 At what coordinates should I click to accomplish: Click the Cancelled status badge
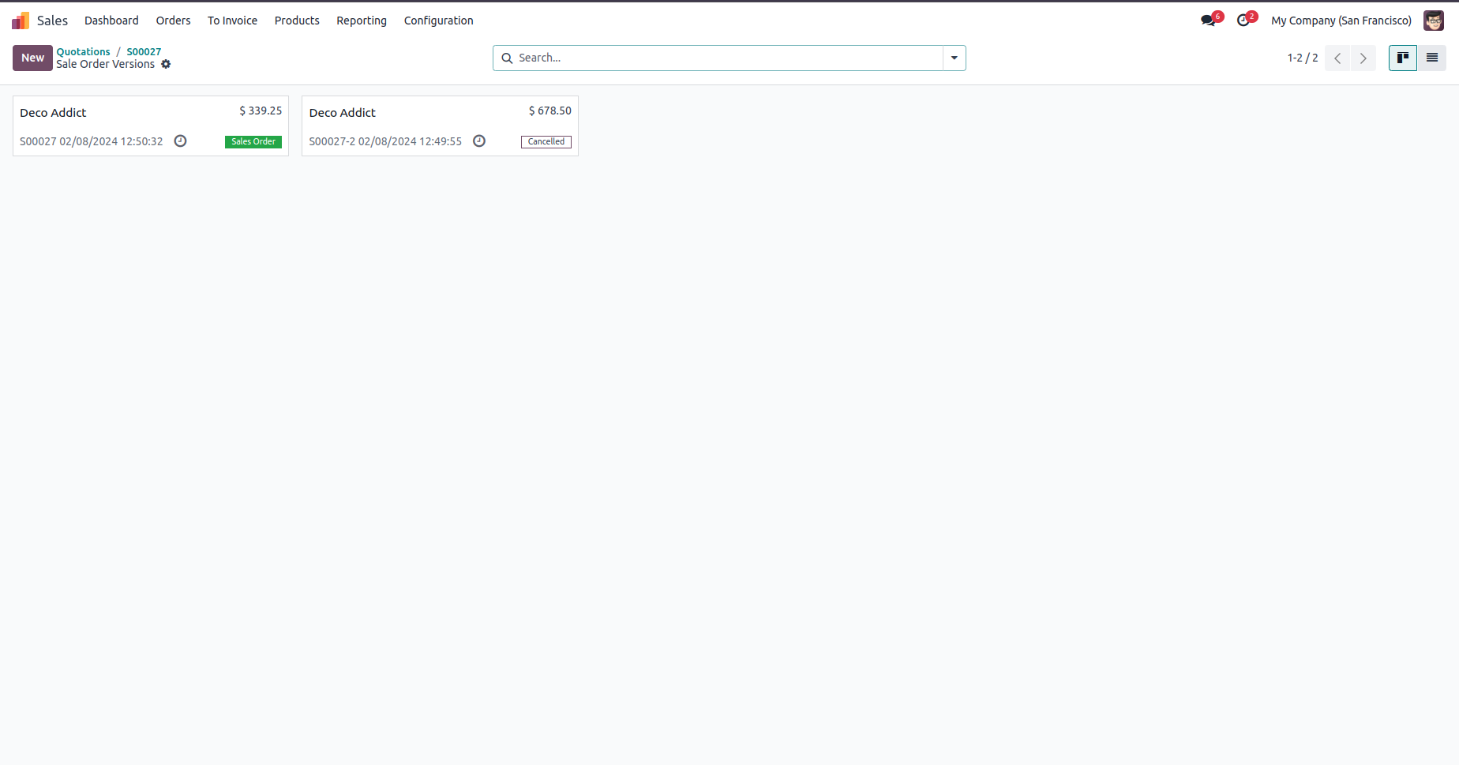click(x=546, y=142)
